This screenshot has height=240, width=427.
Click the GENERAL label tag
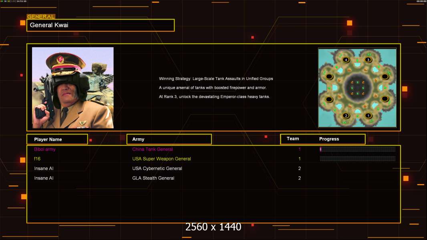coord(41,16)
